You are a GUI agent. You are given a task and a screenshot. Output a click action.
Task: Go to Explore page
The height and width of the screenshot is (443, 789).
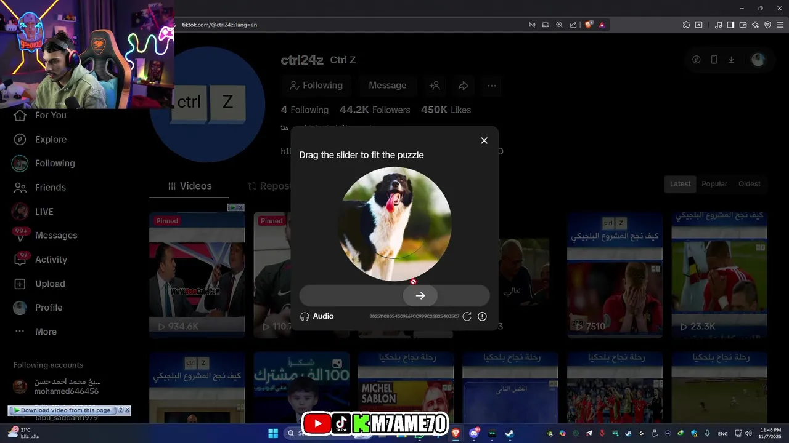[x=40, y=140]
